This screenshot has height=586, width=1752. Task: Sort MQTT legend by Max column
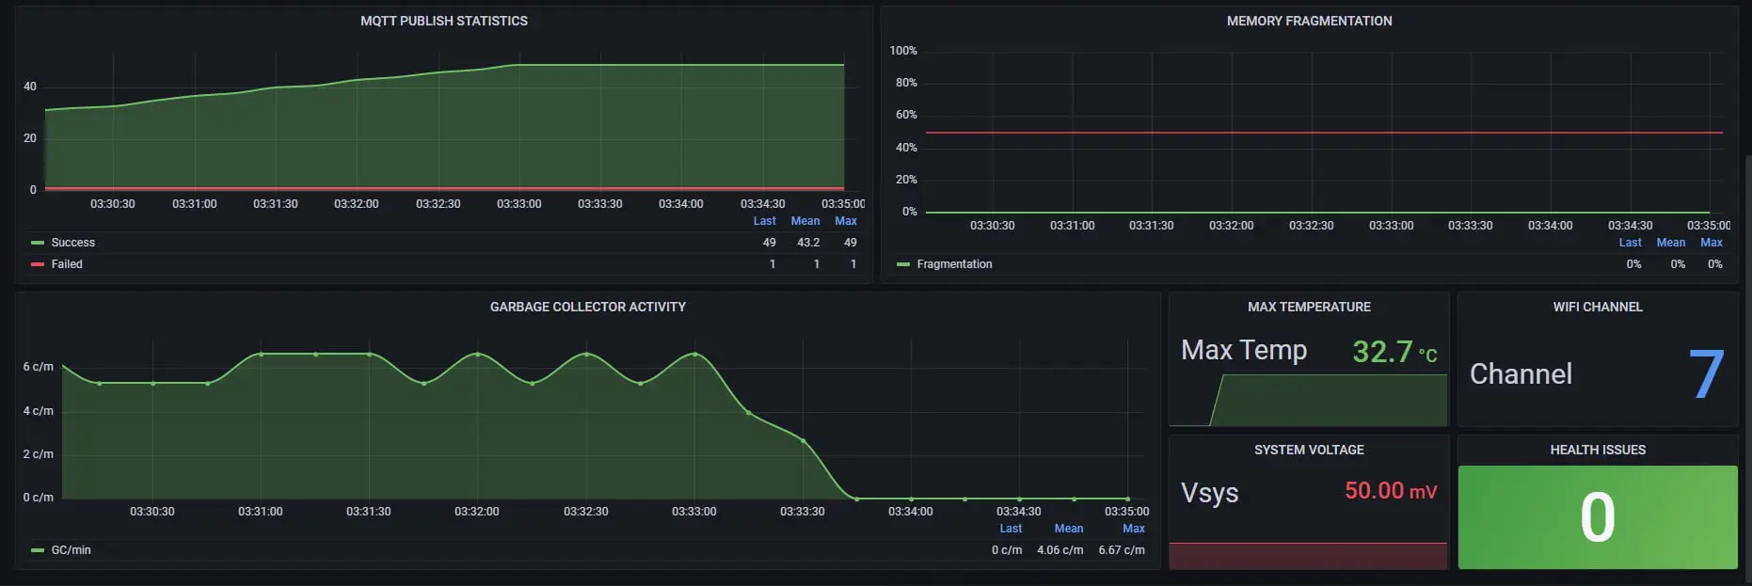(x=846, y=221)
